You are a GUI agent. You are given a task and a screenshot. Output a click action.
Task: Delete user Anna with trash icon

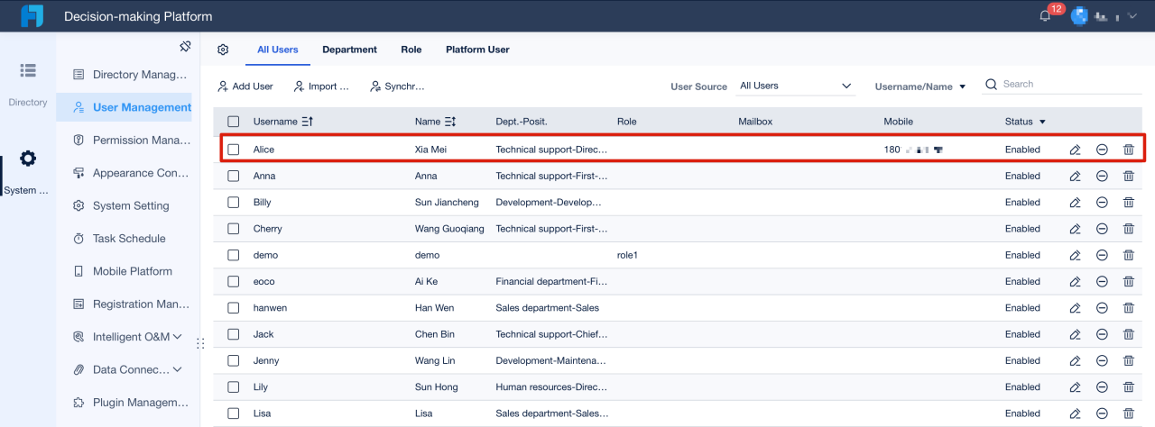(x=1129, y=177)
